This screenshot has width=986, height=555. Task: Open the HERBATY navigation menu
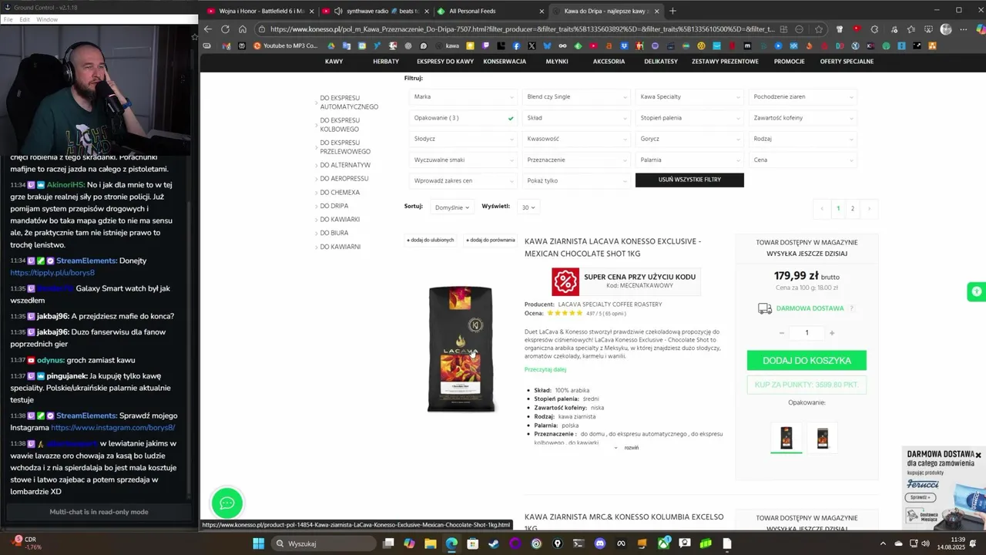(386, 61)
